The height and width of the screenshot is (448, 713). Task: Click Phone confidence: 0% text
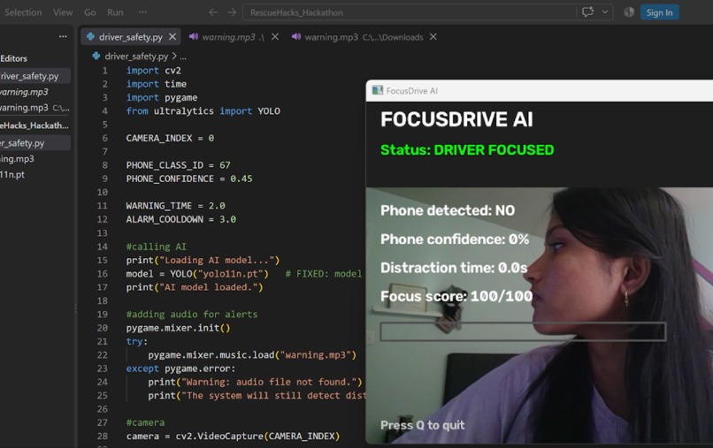455,239
